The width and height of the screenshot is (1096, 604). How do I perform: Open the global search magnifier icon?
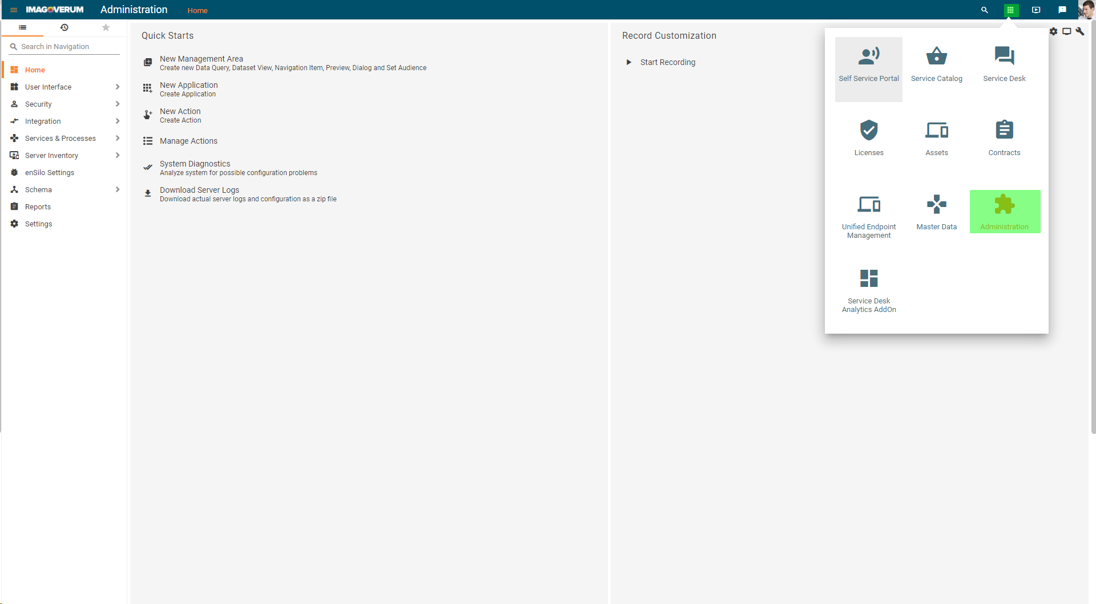pos(984,10)
